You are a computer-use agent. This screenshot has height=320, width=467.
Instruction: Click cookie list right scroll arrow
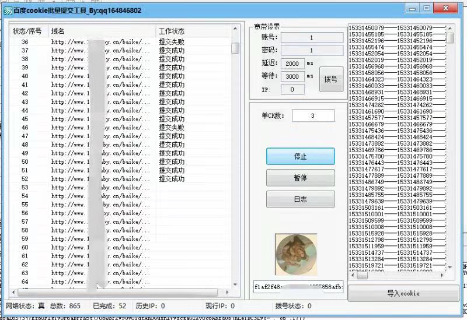pos(442,275)
